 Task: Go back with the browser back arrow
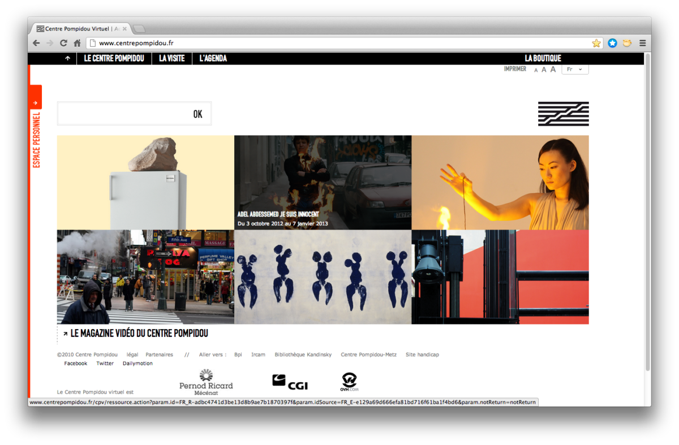pos(36,43)
